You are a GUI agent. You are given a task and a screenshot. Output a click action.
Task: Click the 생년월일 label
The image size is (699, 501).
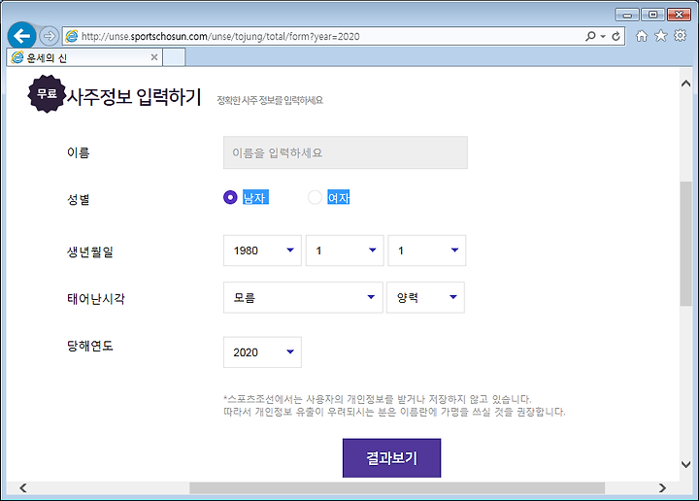click(x=90, y=252)
